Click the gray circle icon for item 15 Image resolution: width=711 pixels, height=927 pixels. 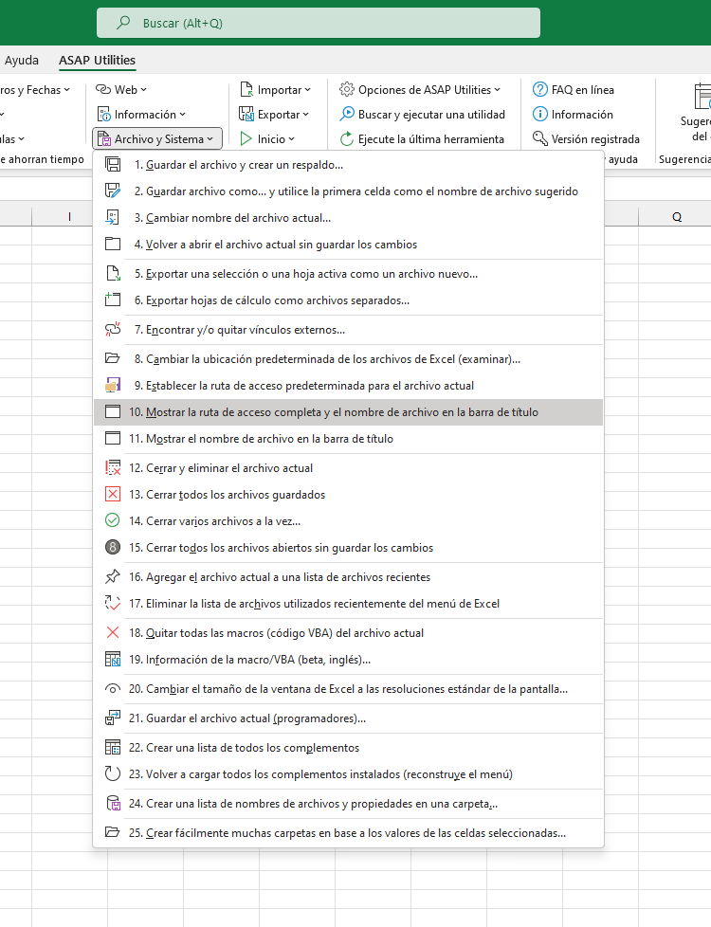click(113, 548)
